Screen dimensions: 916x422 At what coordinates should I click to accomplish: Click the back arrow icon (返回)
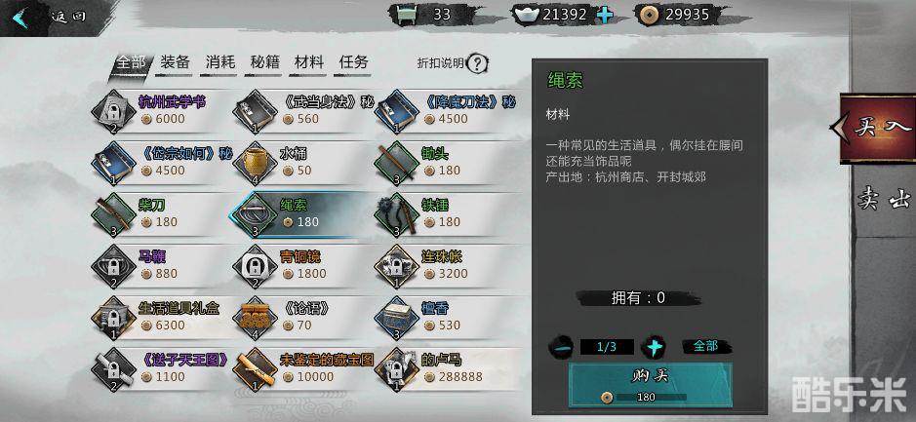(21, 17)
